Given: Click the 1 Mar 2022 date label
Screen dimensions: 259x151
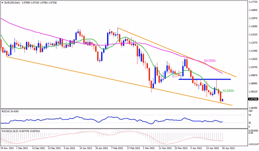Looking at the screenshot, I should pyautogui.click(x=149, y=148).
